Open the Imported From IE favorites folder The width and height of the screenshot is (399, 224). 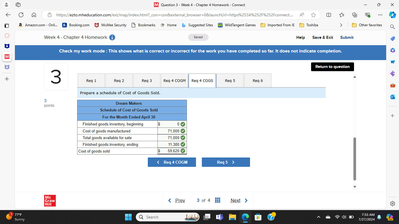tap(277, 25)
